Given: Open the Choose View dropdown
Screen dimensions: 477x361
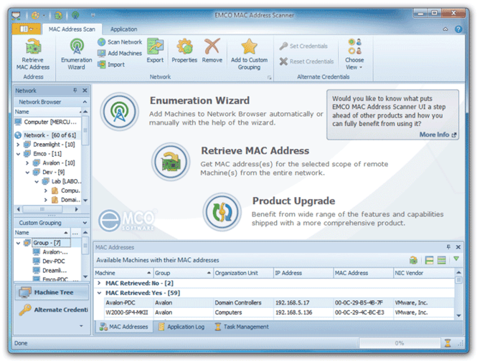Looking at the screenshot, I should (354, 54).
